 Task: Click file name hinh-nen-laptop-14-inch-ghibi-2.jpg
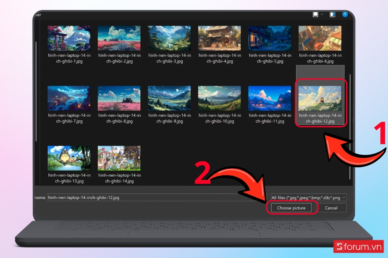(x=119, y=58)
